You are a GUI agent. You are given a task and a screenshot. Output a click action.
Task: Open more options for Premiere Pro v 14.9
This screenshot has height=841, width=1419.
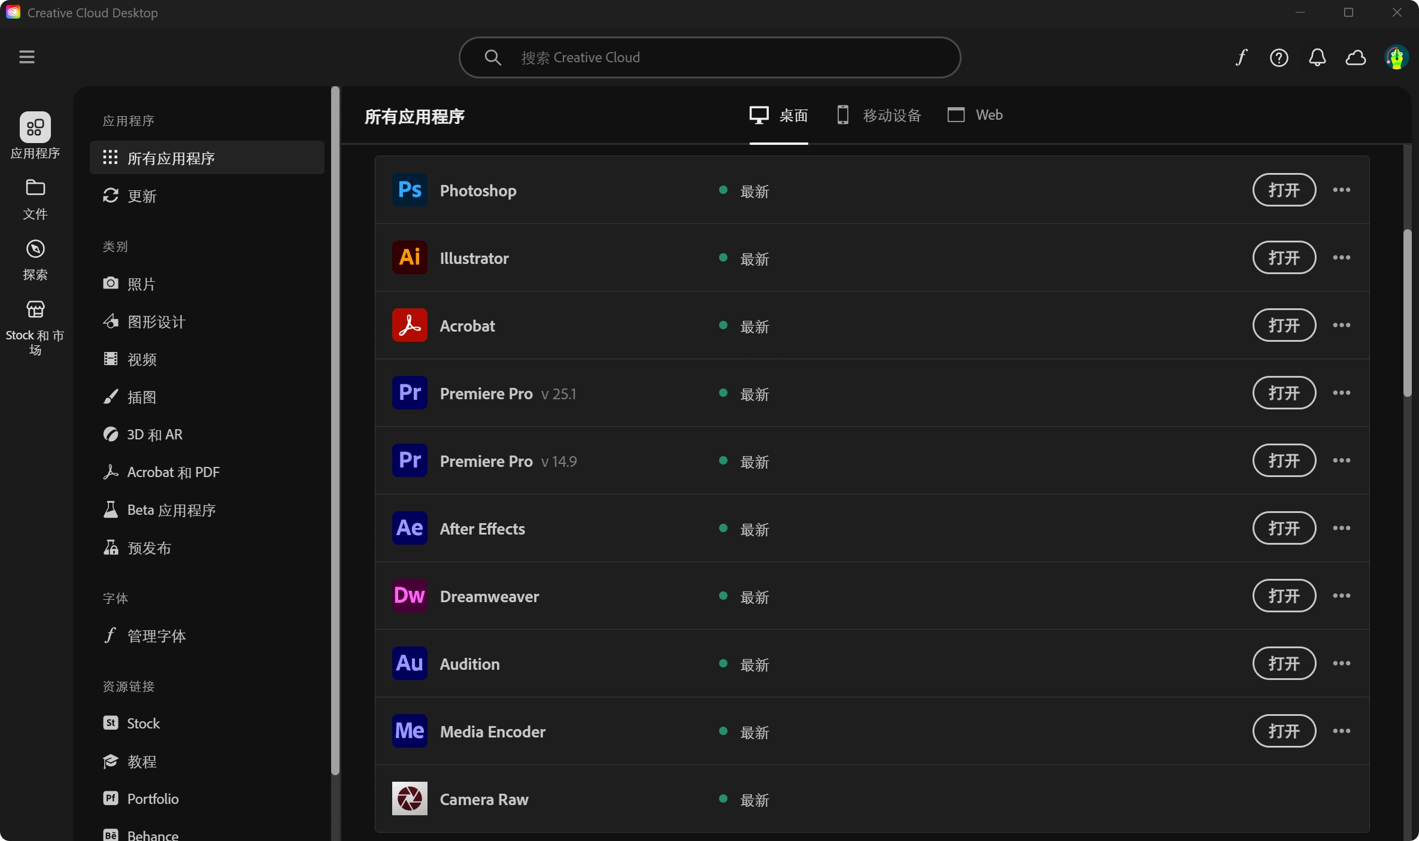[1342, 460]
